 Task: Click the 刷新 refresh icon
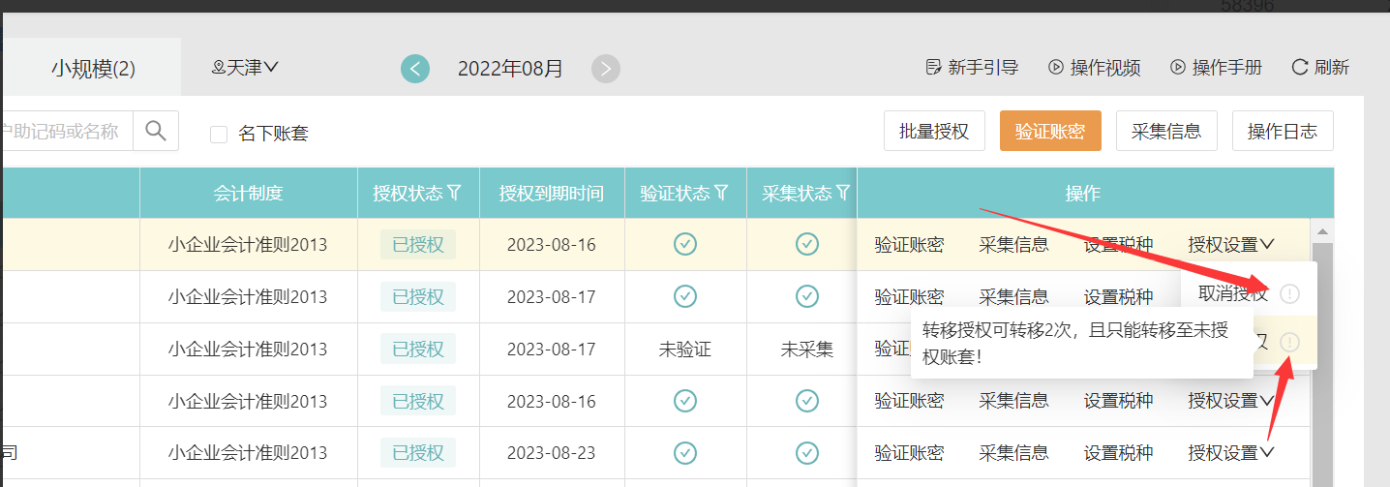point(1300,68)
